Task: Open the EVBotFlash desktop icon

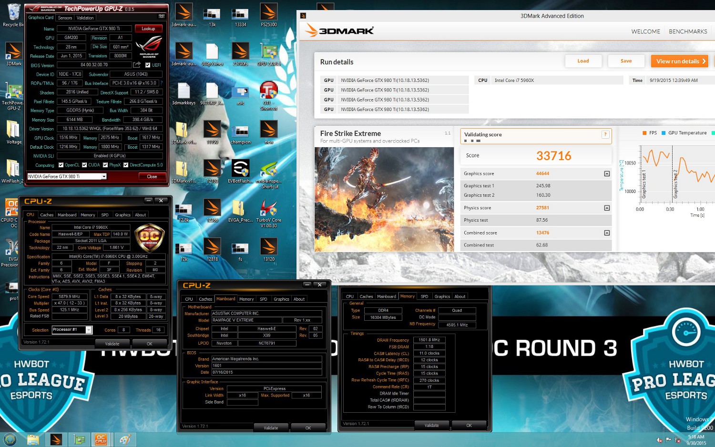Action: click(240, 172)
